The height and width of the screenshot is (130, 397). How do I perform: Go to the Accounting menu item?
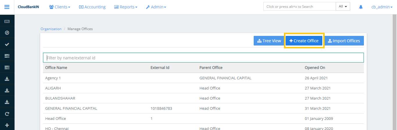pyautogui.click(x=92, y=7)
